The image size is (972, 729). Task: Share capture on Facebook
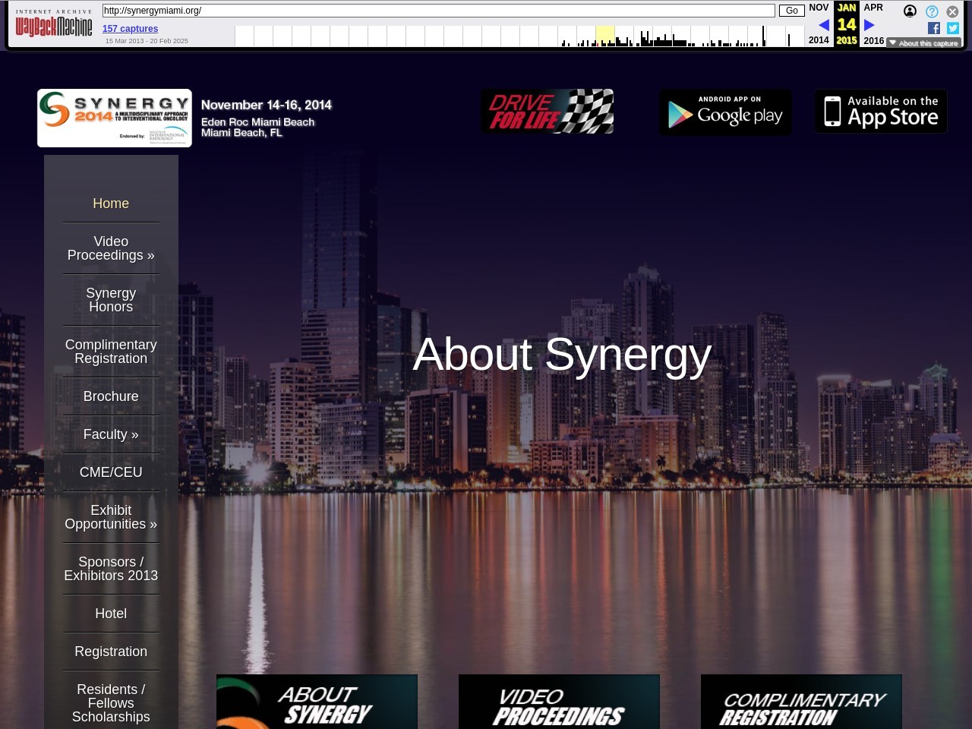(x=934, y=28)
